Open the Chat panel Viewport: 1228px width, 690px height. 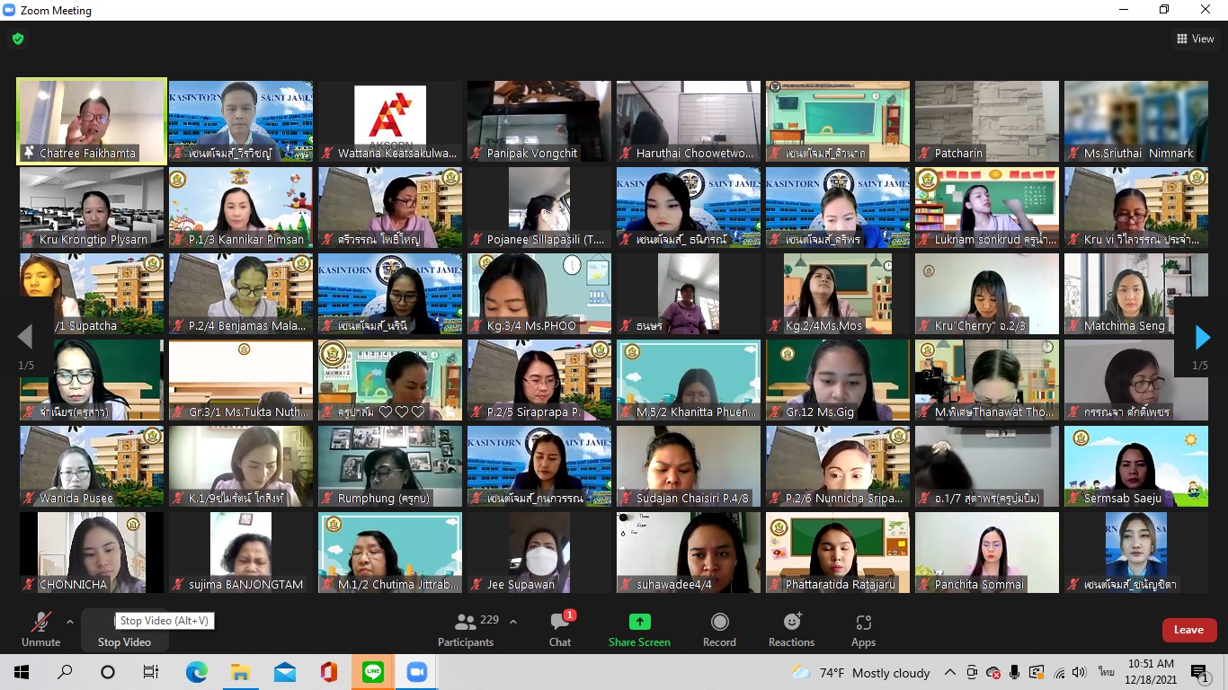[x=560, y=628]
